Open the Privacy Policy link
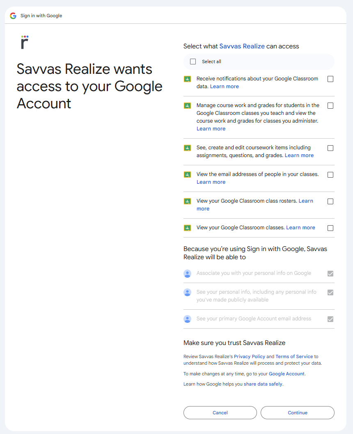The image size is (353, 434). [x=249, y=356]
